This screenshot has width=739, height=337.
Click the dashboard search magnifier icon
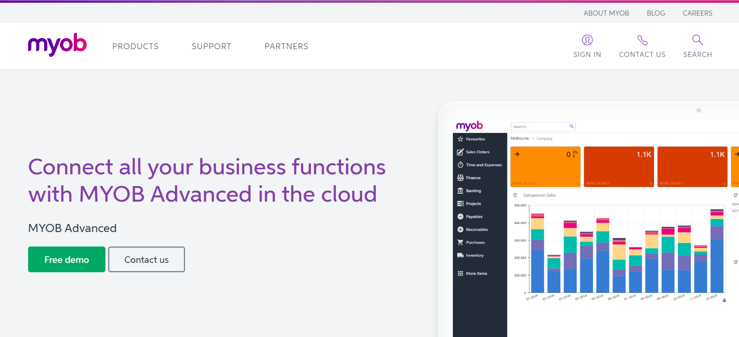point(572,126)
